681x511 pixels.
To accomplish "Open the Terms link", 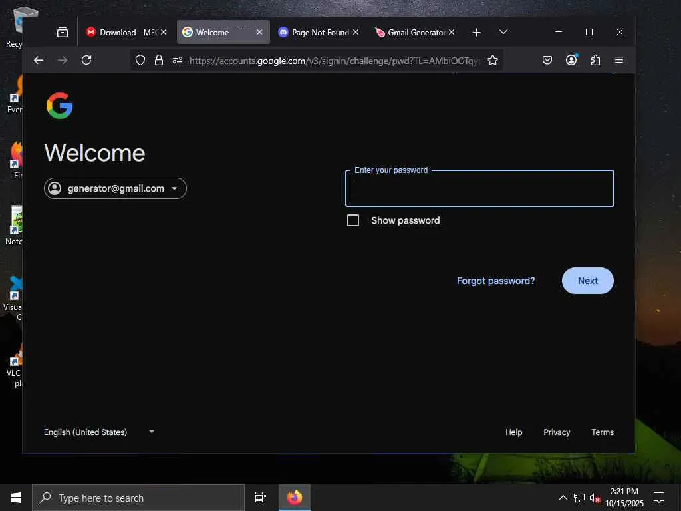I will tap(603, 432).
